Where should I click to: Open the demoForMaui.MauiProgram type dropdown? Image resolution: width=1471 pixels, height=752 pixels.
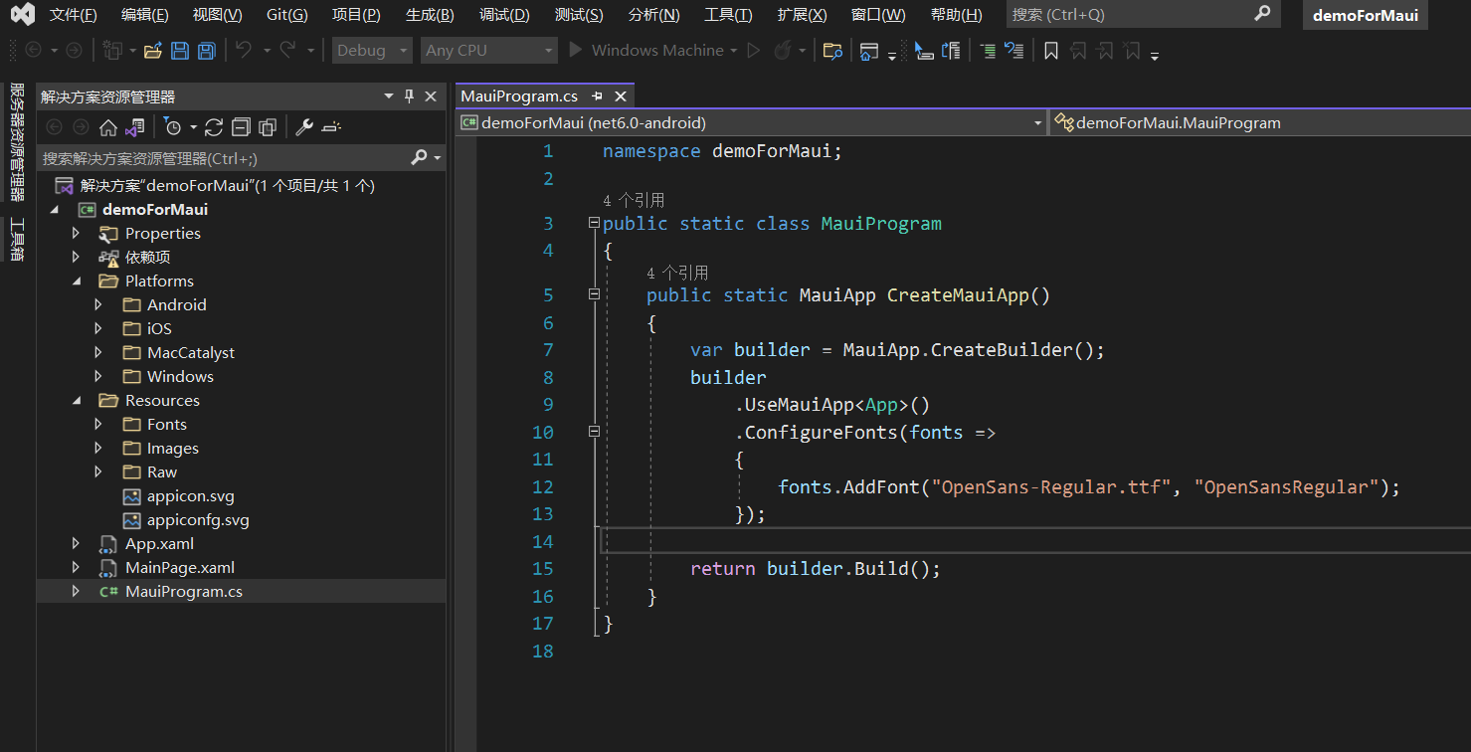1260,122
